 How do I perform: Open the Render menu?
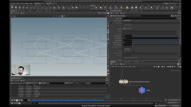click(x=18, y=4)
